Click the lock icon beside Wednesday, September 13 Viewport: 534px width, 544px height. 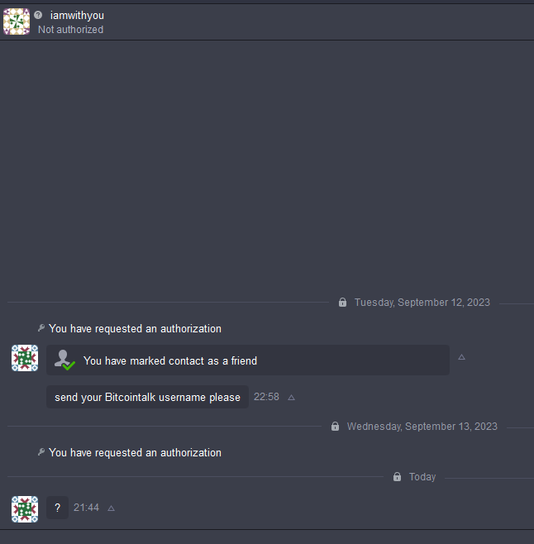(x=335, y=426)
